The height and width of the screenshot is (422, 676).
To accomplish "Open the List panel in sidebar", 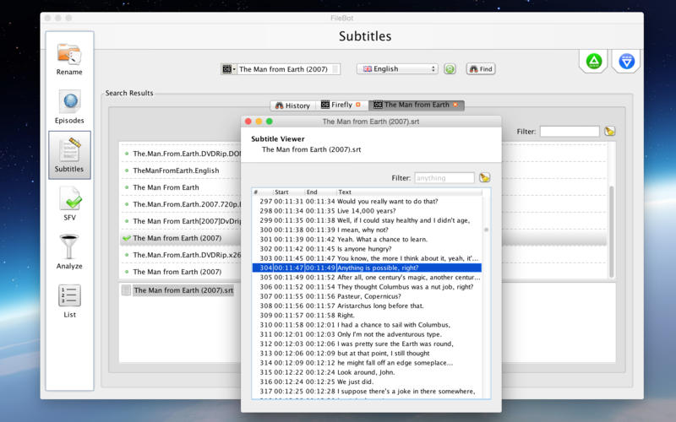I will click(x=69, y=301).
